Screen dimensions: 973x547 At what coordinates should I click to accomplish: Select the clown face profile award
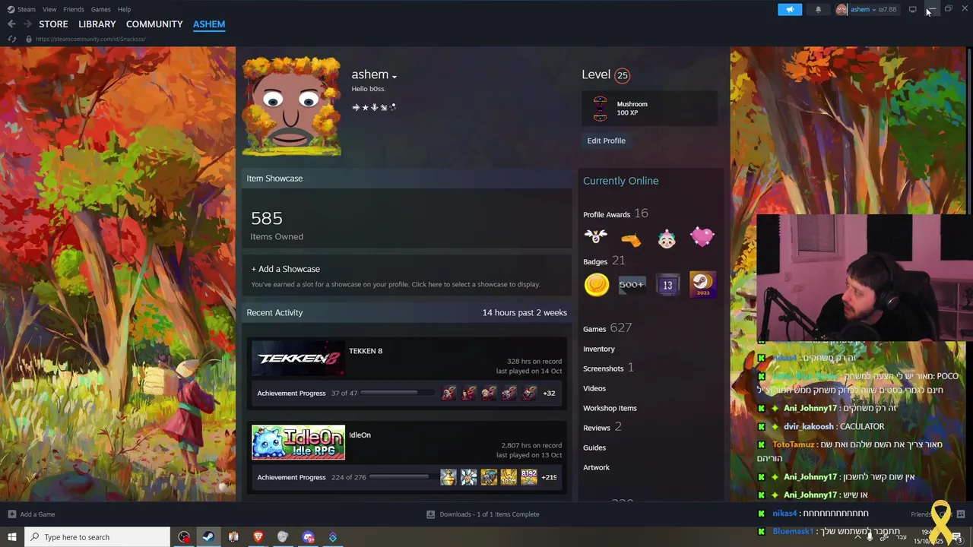click(667, 239)
